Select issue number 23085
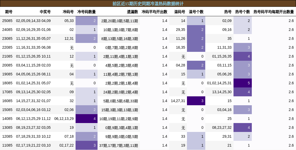 tap(7, 38)
